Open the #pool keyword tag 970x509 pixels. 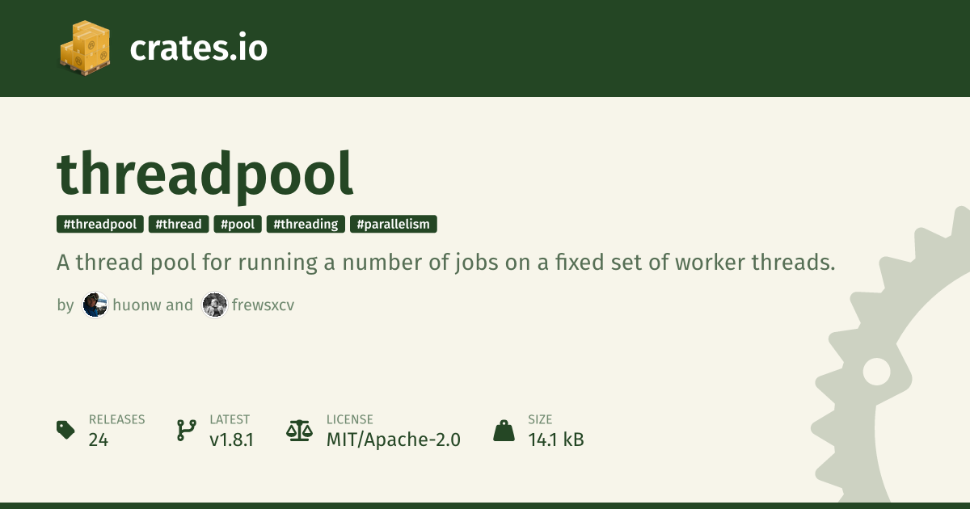tap(238, 225)
